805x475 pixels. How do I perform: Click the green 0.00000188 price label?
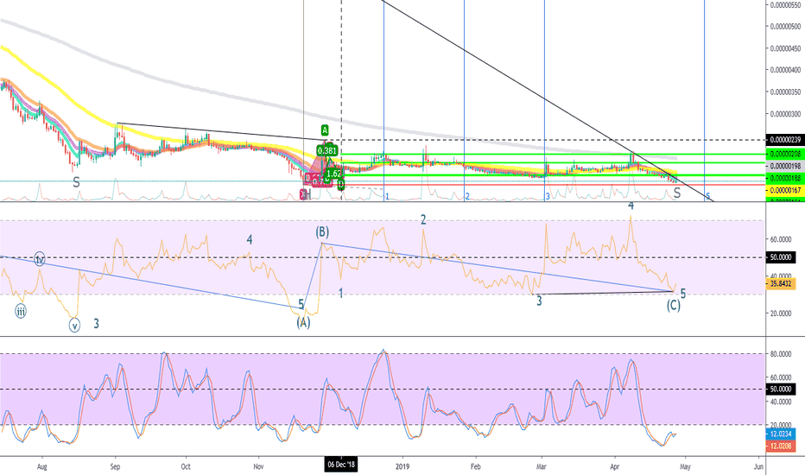point(785,178)
